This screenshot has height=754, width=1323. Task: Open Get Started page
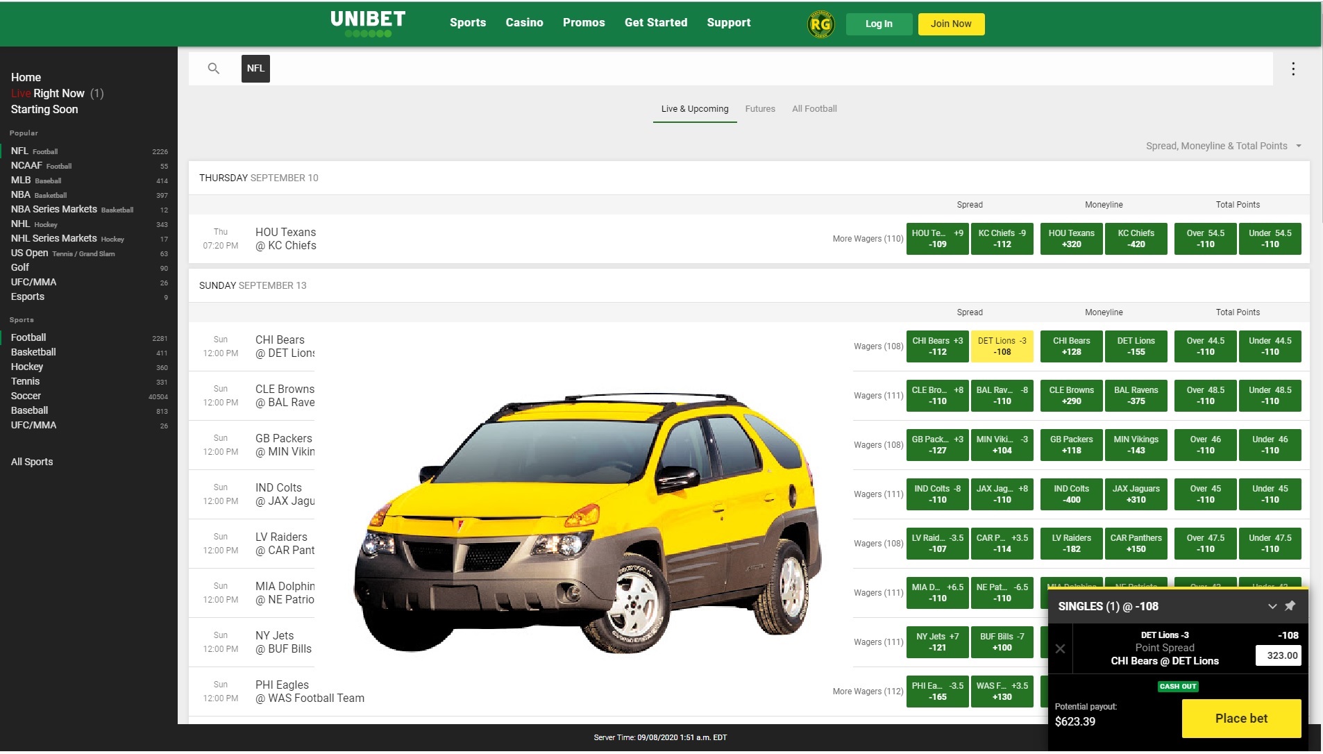pyautogui.click(x=656, y=22)
